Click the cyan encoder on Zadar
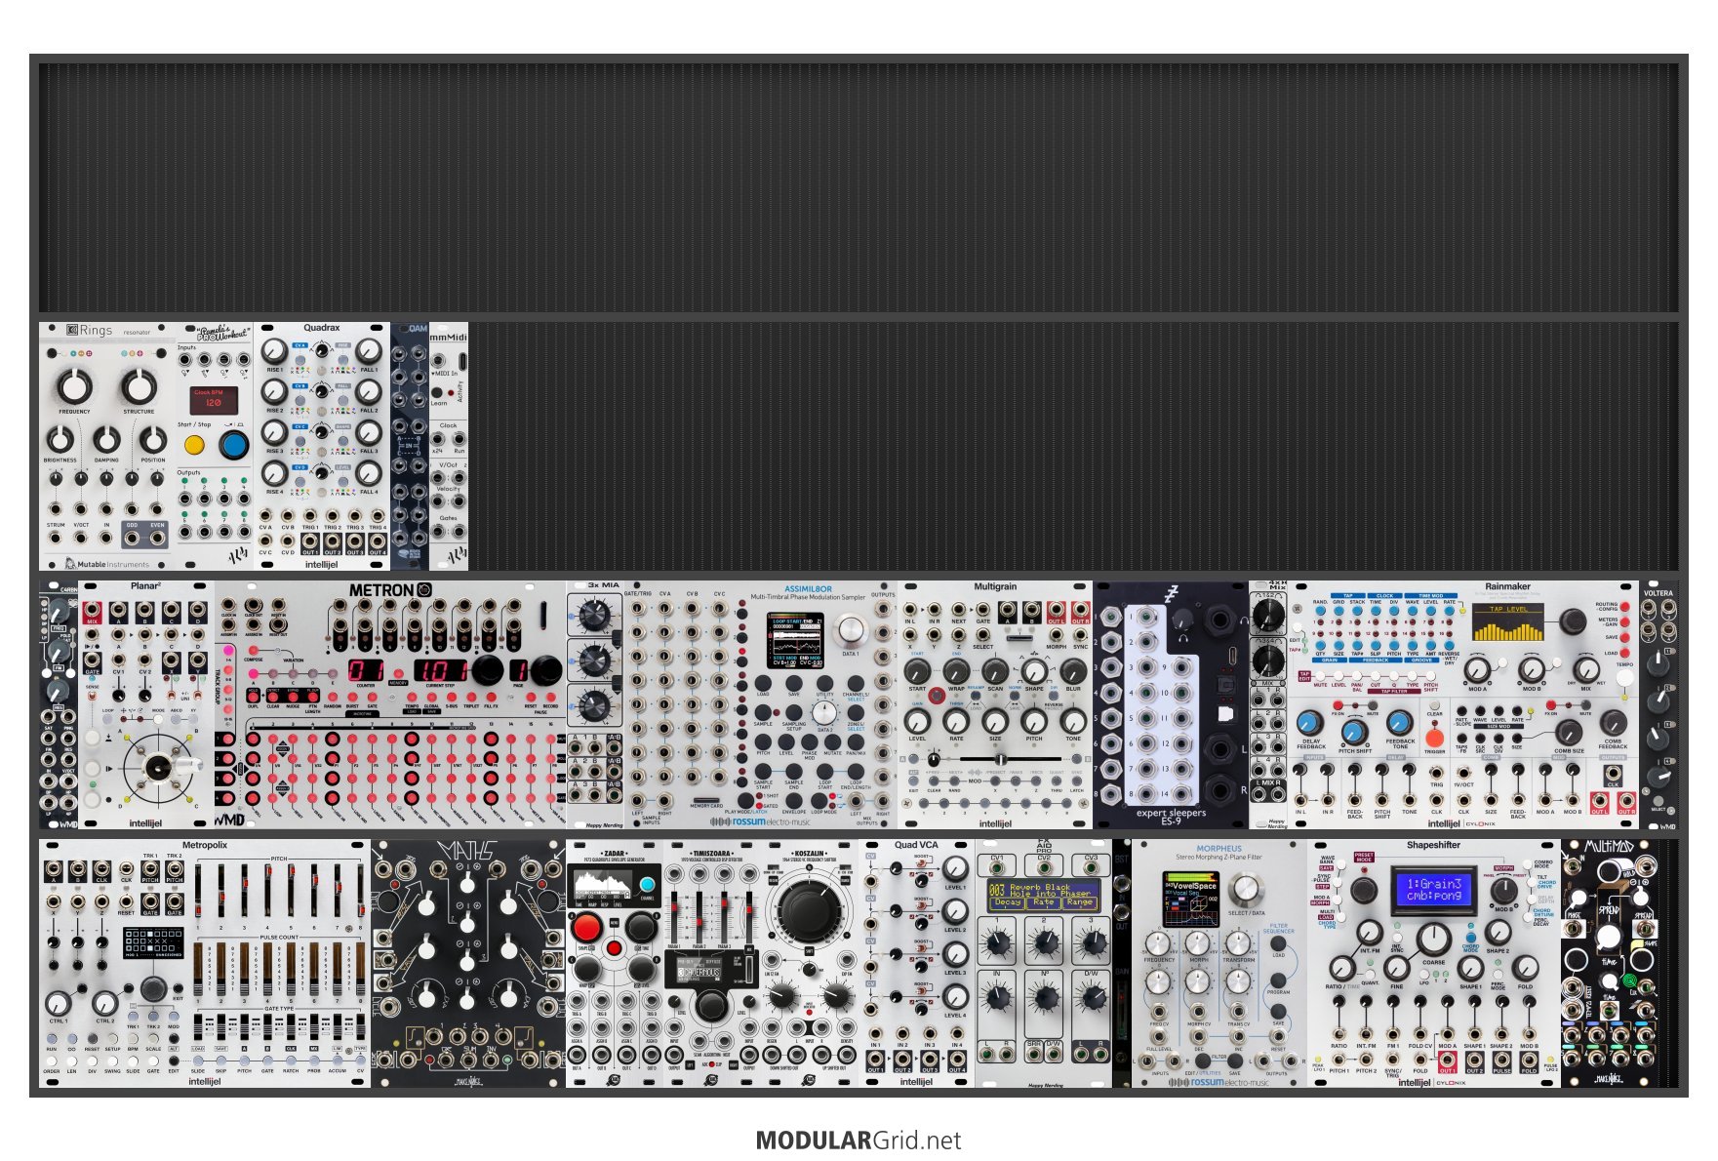 pos(647,886)
